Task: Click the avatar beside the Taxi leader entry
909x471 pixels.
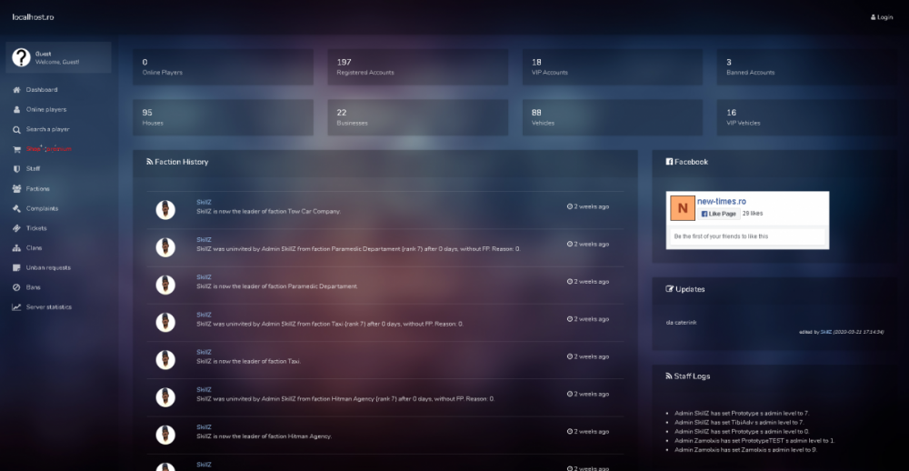Action: pos(165,360)
